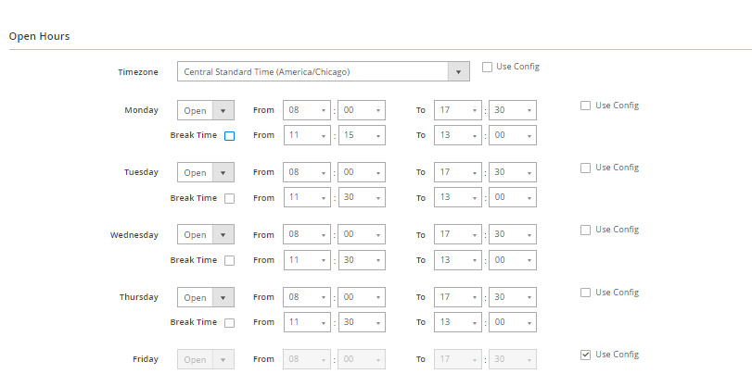Open Monday's Open status dropdown
The height and width of the screenshot is (374, 752).
point(205,110)
